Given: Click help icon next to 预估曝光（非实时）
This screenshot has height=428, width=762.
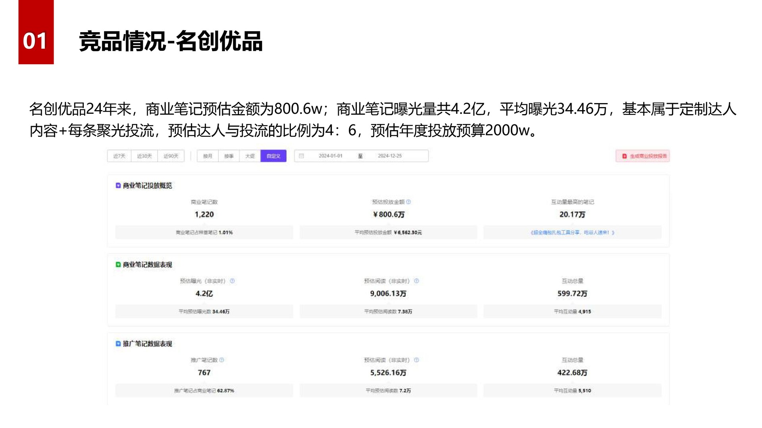Looking at the screenshot, I should (x=233, y=281).
